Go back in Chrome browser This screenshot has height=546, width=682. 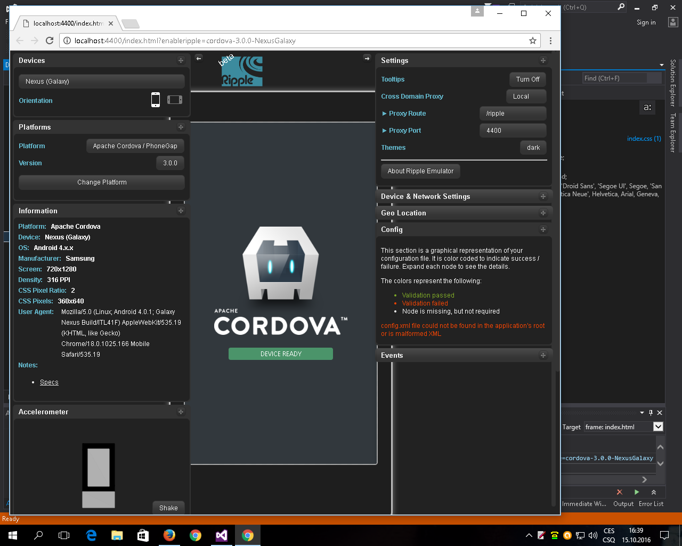(20, 41)
